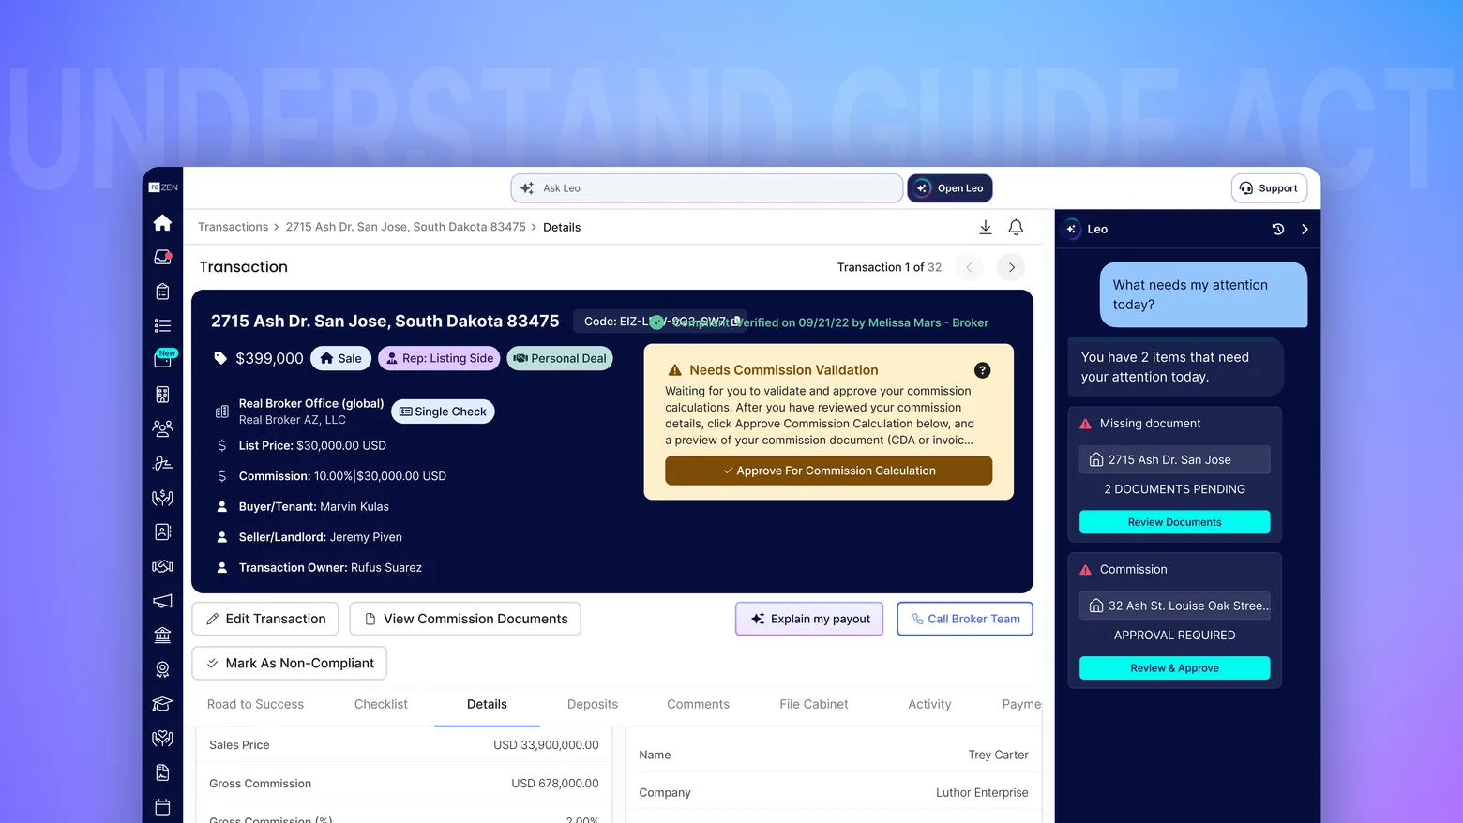1463x823 pixels.
Task: Click Mark As Non-Compliant
Action: click(289, 663)
